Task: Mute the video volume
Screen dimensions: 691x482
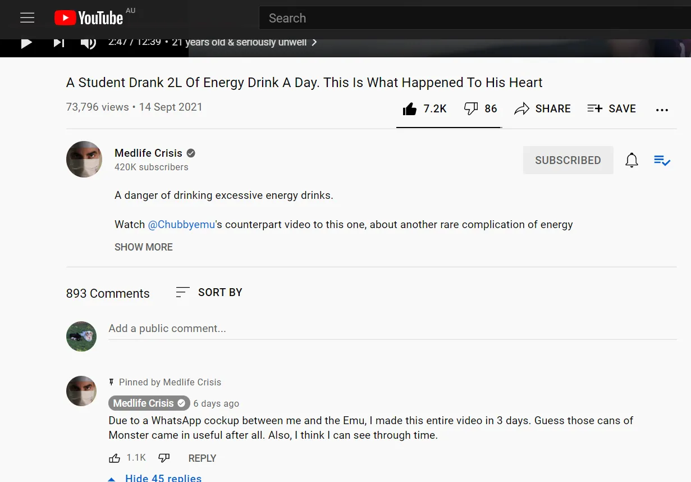Action: click(88, 43)
